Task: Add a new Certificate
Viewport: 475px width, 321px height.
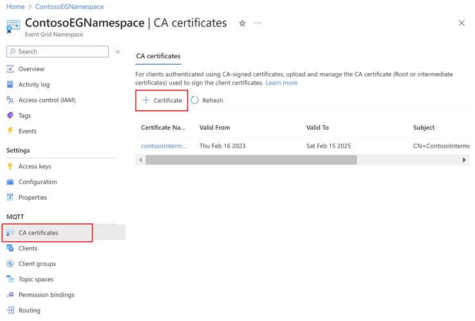Action: point(162,100)
